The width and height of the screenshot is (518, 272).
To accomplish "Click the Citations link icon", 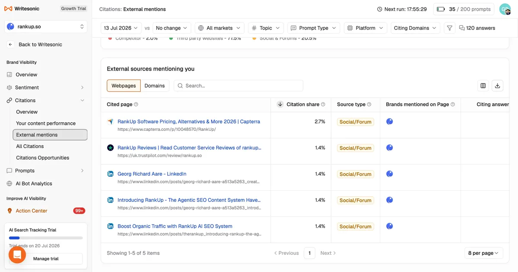I will click(x=9, y=100).
